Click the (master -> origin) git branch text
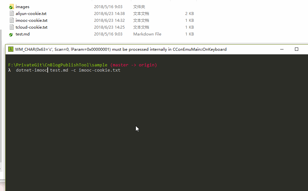 pyautogui.click(x=134, y=65)
